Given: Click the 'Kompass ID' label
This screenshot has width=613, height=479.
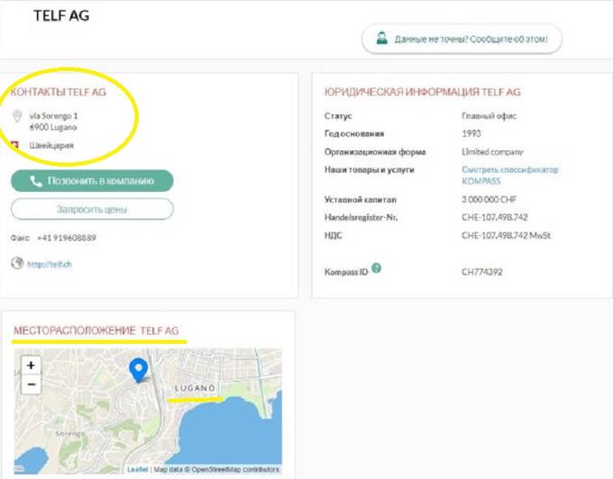Looking at the screenshot, I should (346, 272).
